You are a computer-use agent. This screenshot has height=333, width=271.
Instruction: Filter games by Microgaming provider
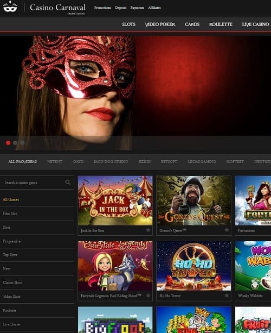[x=202, y=162]
